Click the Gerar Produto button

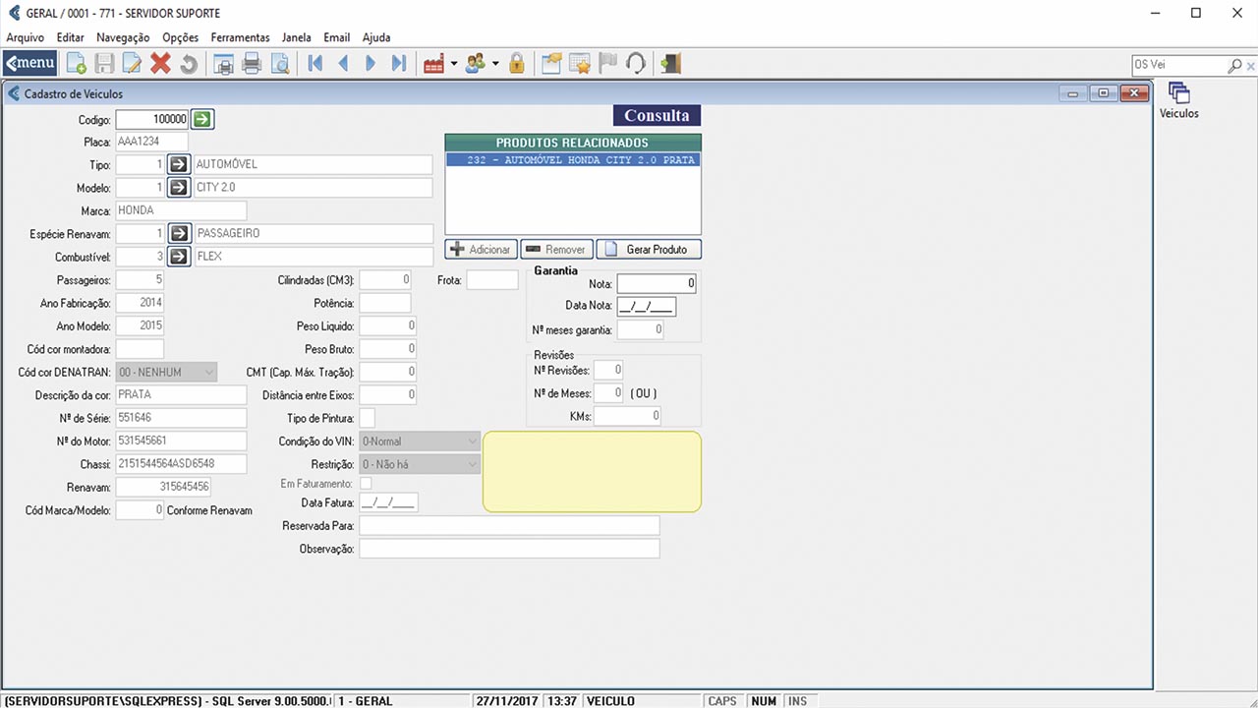(x=649, y=249)
